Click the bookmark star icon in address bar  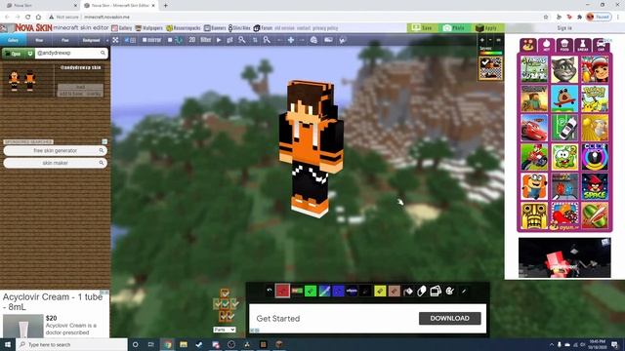[546, 17]
